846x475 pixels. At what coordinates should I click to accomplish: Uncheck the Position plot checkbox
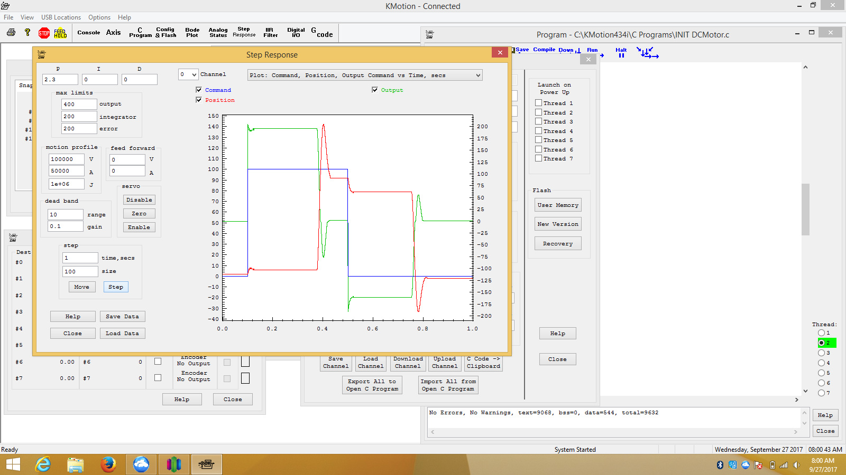click(x=199, y=100)
